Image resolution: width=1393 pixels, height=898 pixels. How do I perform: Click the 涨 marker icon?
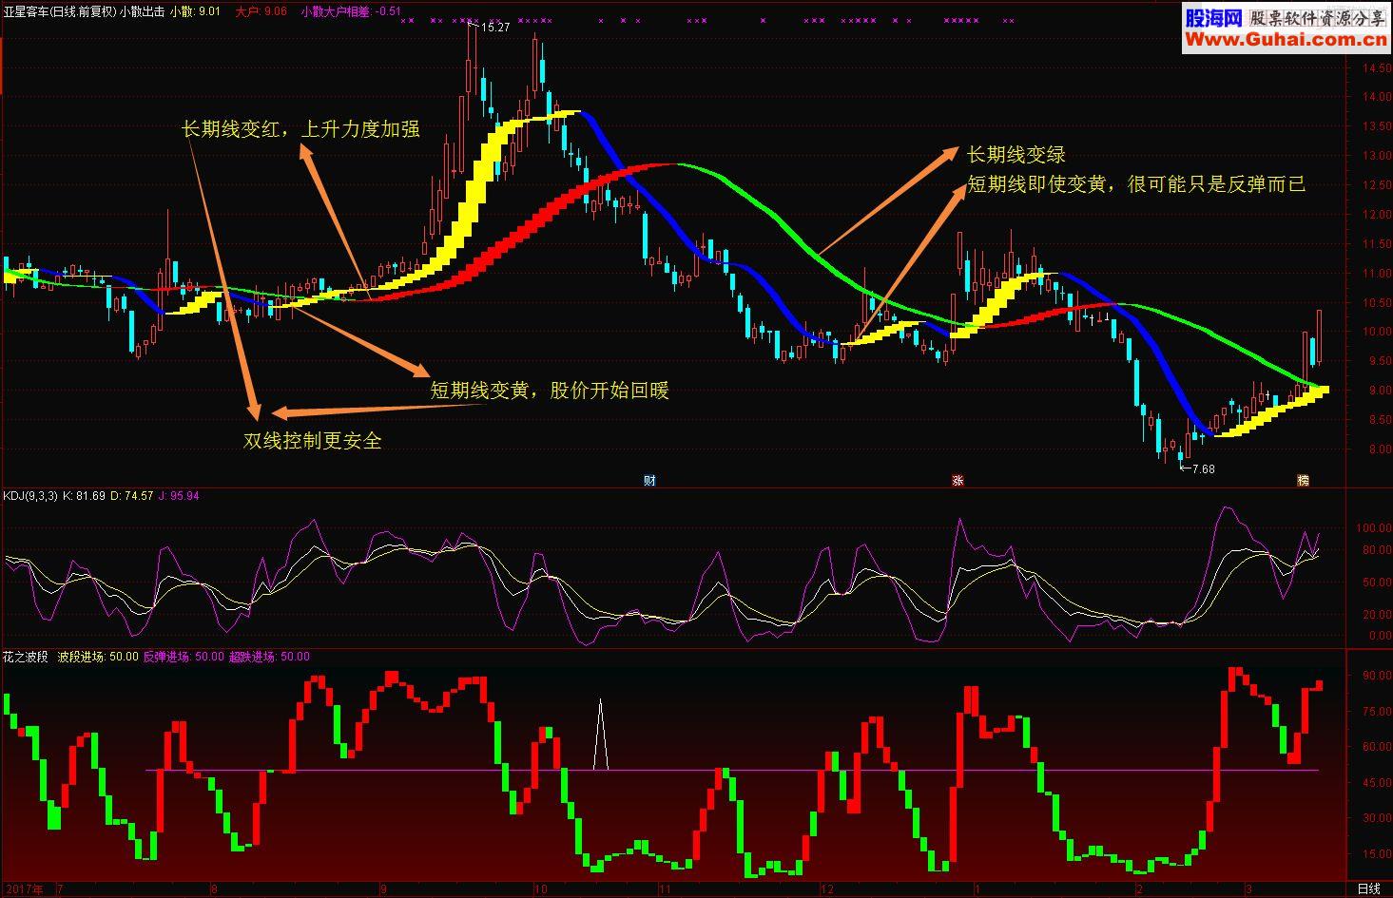click(958, 481)
